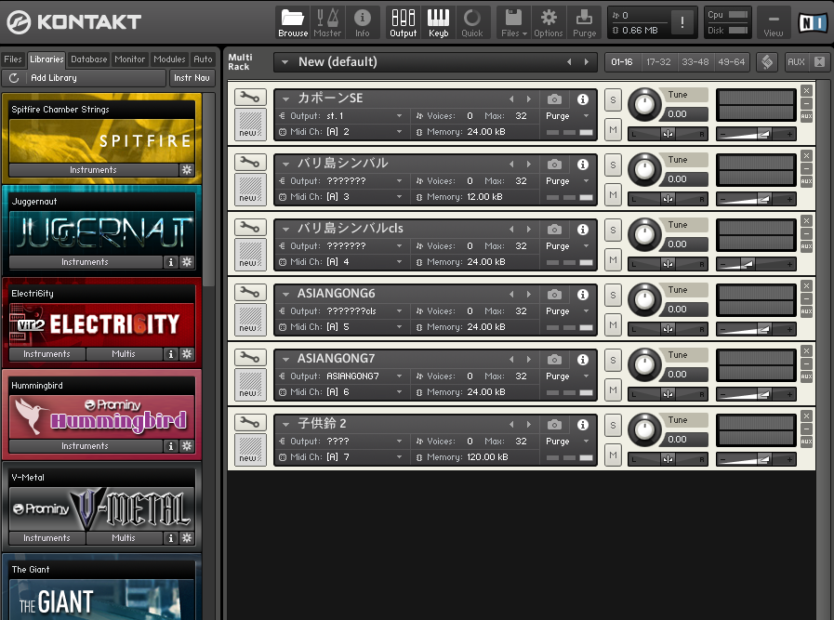The width and height of the screenshot is (834, 620).
Task: Mute the ASIANGONG7 instrument
Action: coord(613,389)
